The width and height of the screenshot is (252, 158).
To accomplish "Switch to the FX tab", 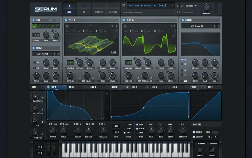I will click(x=84, y=9).
